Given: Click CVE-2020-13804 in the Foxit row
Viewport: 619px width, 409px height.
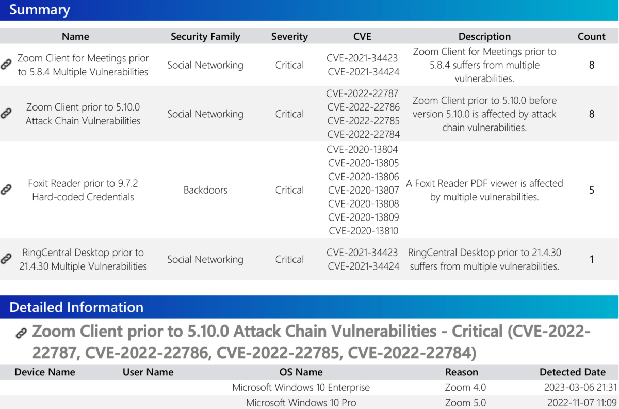Looking at the screenshot, I should click(x=363, y=150).
